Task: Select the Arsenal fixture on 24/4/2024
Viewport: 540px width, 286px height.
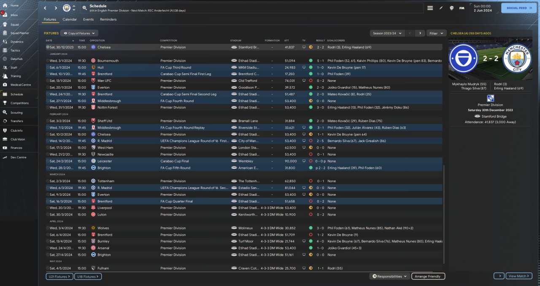Action: pyautogui.click(x=243, y=248)
